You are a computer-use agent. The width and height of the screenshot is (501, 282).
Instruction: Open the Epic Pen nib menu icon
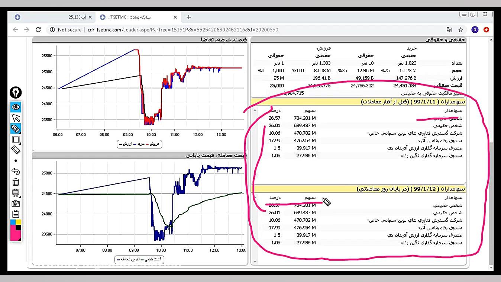coord(16,92)
